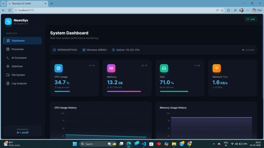Click the 34.7 % CPU value
The image size is (264, 148).
62,82
